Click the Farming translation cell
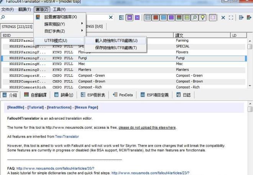Screen dimensions: 253x175 pyautogui.click(x=182, y=41)
